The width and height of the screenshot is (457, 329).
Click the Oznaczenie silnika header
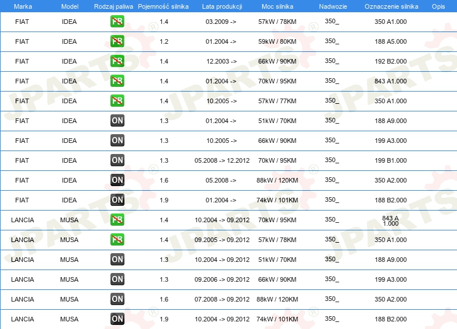[x=391, y=6]
